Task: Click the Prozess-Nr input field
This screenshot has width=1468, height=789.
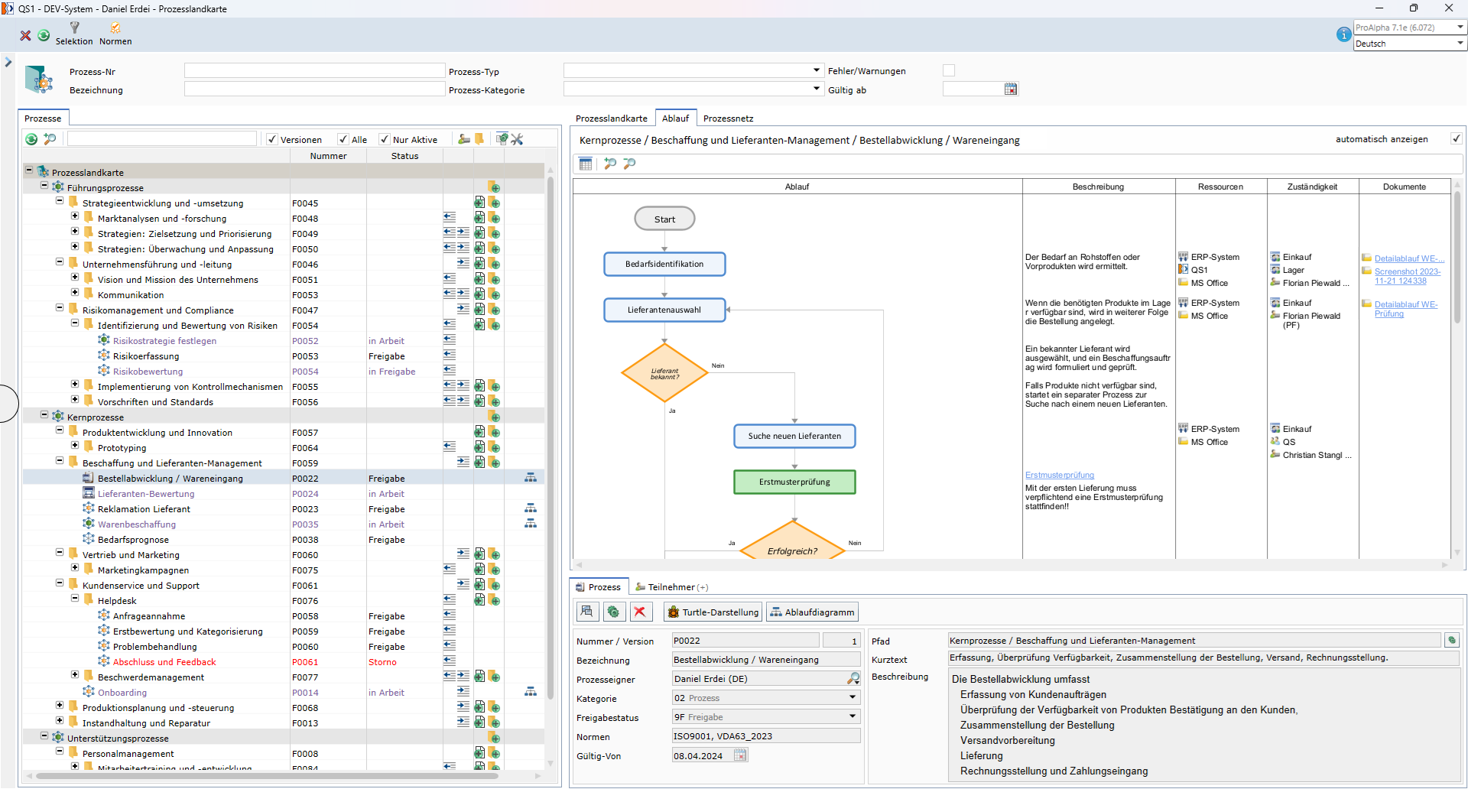Action: point(314,70)
